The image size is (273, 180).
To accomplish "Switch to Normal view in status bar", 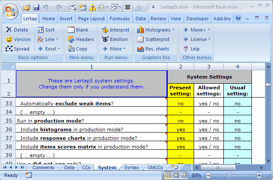I will coord(168,175).
